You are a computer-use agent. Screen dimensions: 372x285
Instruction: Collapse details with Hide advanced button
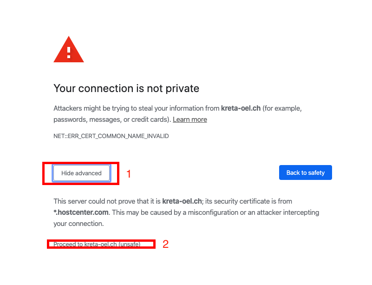click(81, 173)
